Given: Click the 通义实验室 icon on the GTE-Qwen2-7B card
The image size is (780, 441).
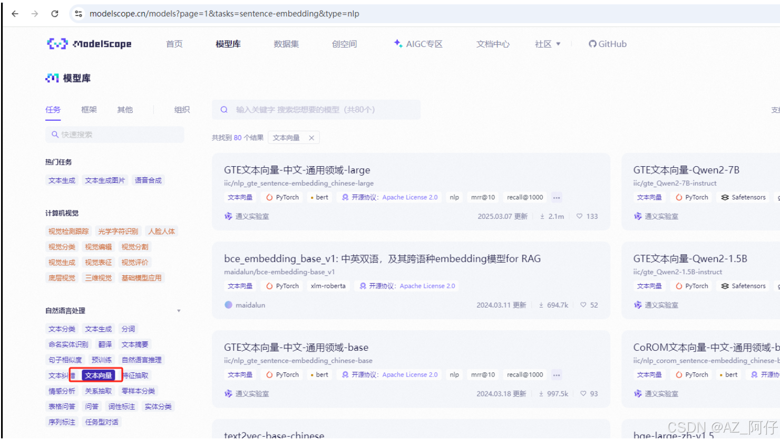Looking at the screenshot, I should pyautogui.click(x=638, y=216).
